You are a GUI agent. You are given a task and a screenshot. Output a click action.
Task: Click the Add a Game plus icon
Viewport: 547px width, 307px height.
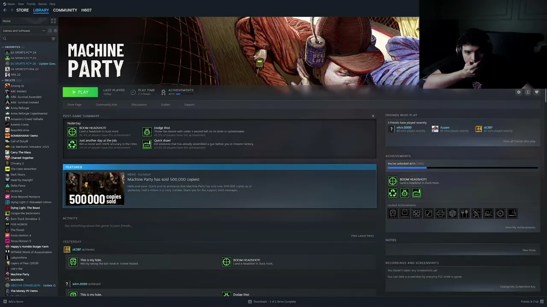(x=4, y=301)
